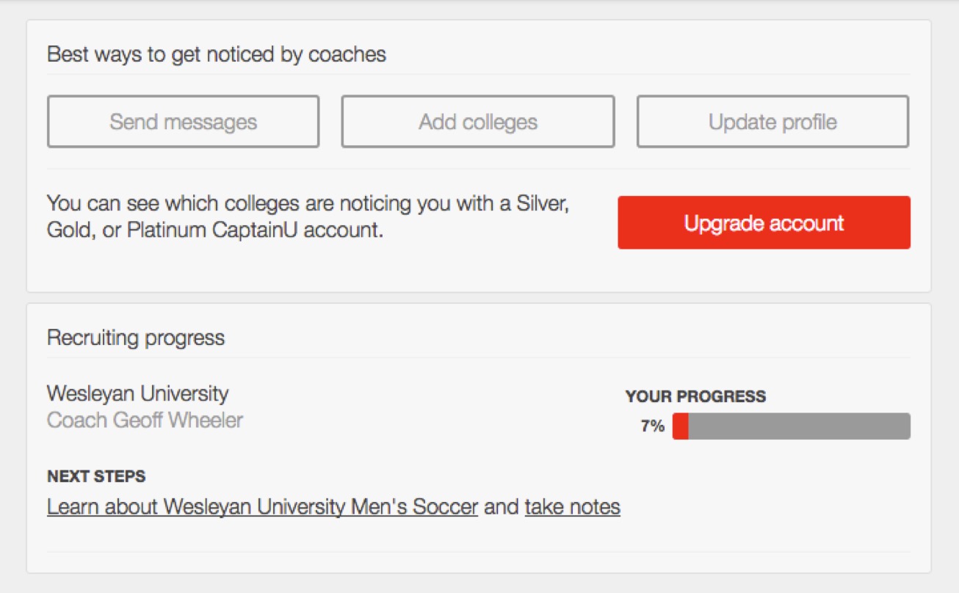Click the Add colleges button

point(477,122)
